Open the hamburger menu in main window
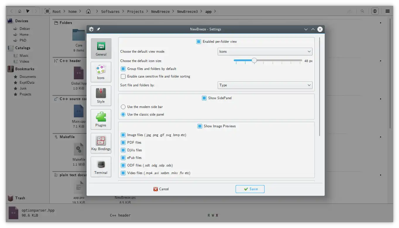This screenshot has height=228, width=399. [388, 11]
